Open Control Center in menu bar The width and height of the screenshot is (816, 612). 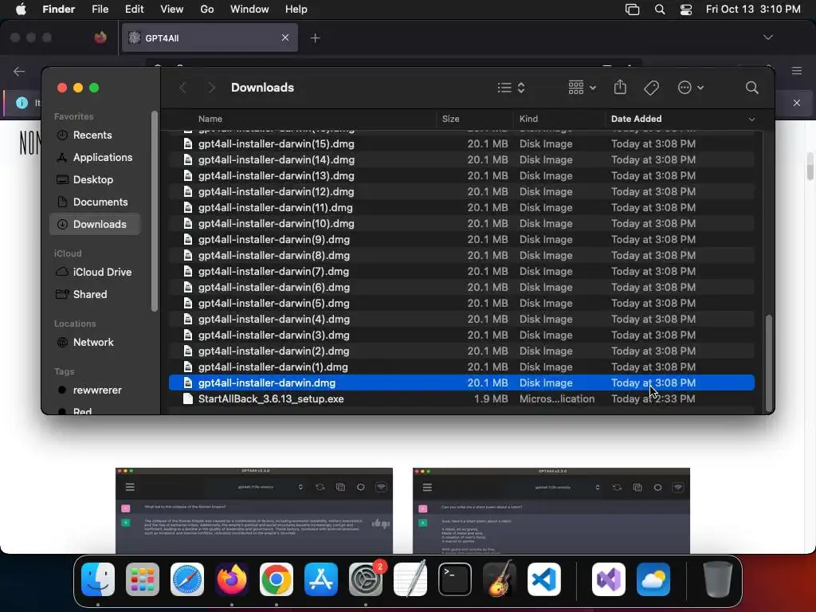(686, 10)
